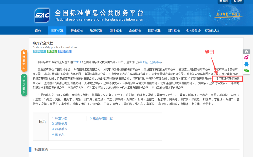Click 中粮工科检测认证有限公司 in drafting units
This screenshot has height=157, width=253.
coord(168,87)
